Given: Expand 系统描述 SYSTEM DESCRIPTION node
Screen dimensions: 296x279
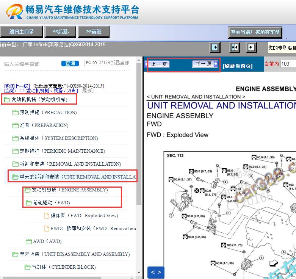Looking at the screenshot, I should click(59, 138).
